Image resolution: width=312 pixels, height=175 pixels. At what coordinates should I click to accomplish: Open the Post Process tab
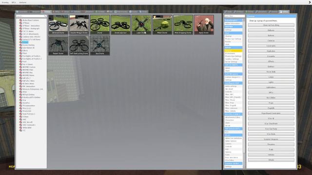[x=121, y=12]
